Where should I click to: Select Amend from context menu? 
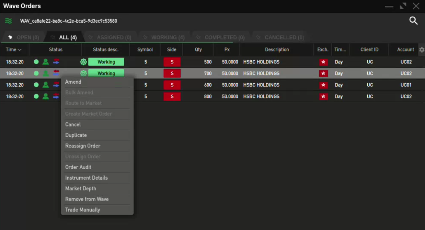[73, 82]
